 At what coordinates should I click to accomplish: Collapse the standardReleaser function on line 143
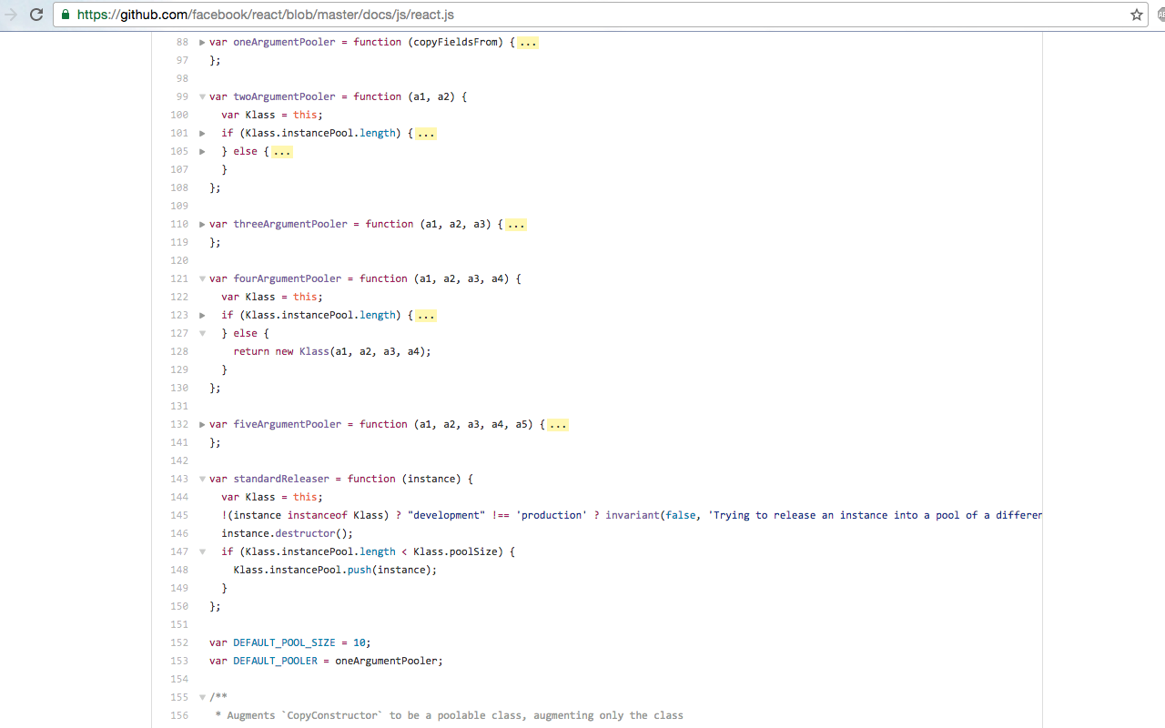point(202,479)
